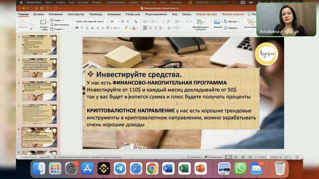The width and height of the screenshot is (319, 179).
Task: Toggle the Заметки notes pane
Action: pos(194,157)
